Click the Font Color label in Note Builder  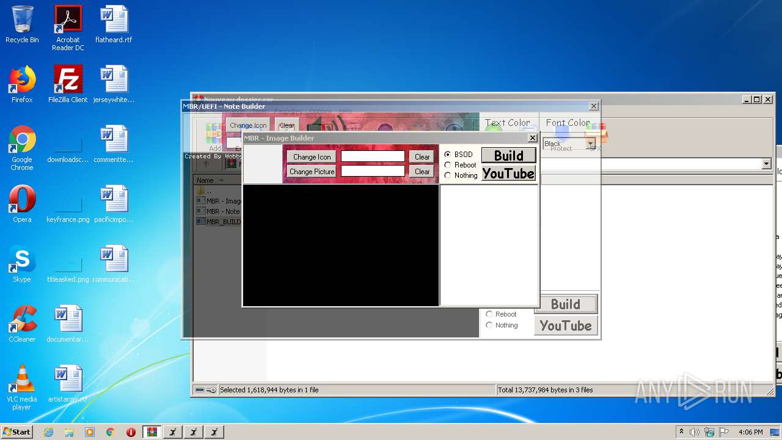[568, 123]
